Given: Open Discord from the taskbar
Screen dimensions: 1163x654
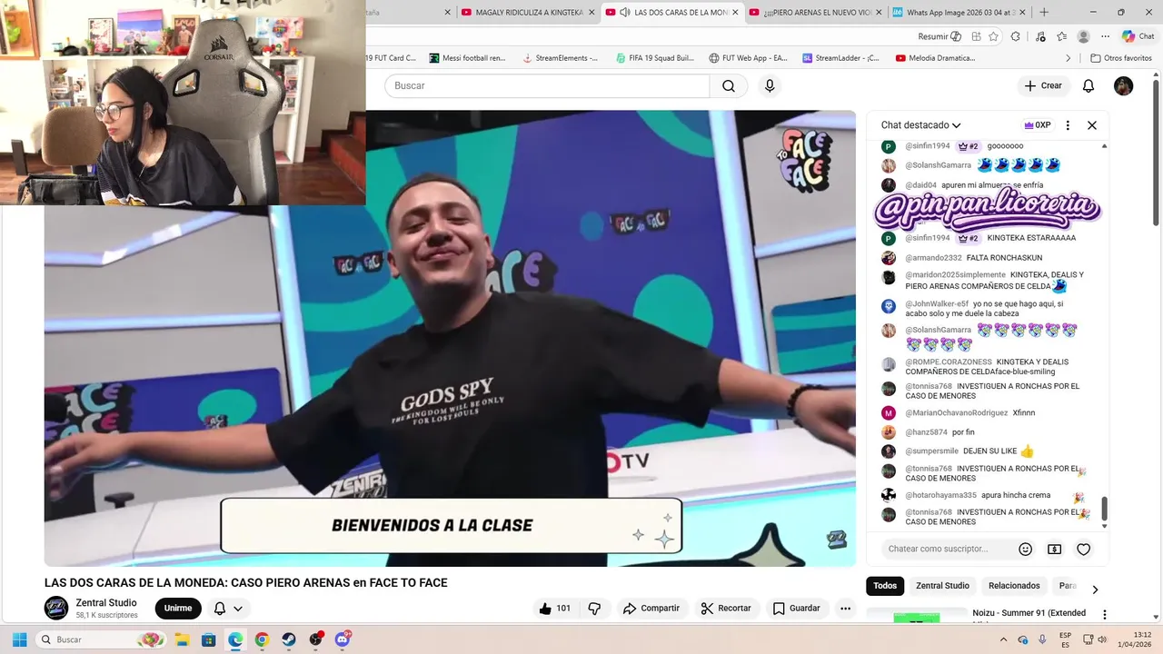Looking at the screenshot, I should click(343, 639).
